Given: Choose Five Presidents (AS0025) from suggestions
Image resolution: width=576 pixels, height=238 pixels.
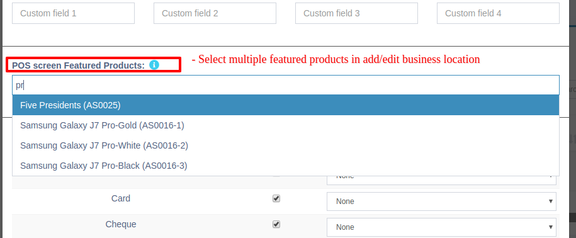Looking at the screenshot, I should pyautogui.click(x=286, y=105).
